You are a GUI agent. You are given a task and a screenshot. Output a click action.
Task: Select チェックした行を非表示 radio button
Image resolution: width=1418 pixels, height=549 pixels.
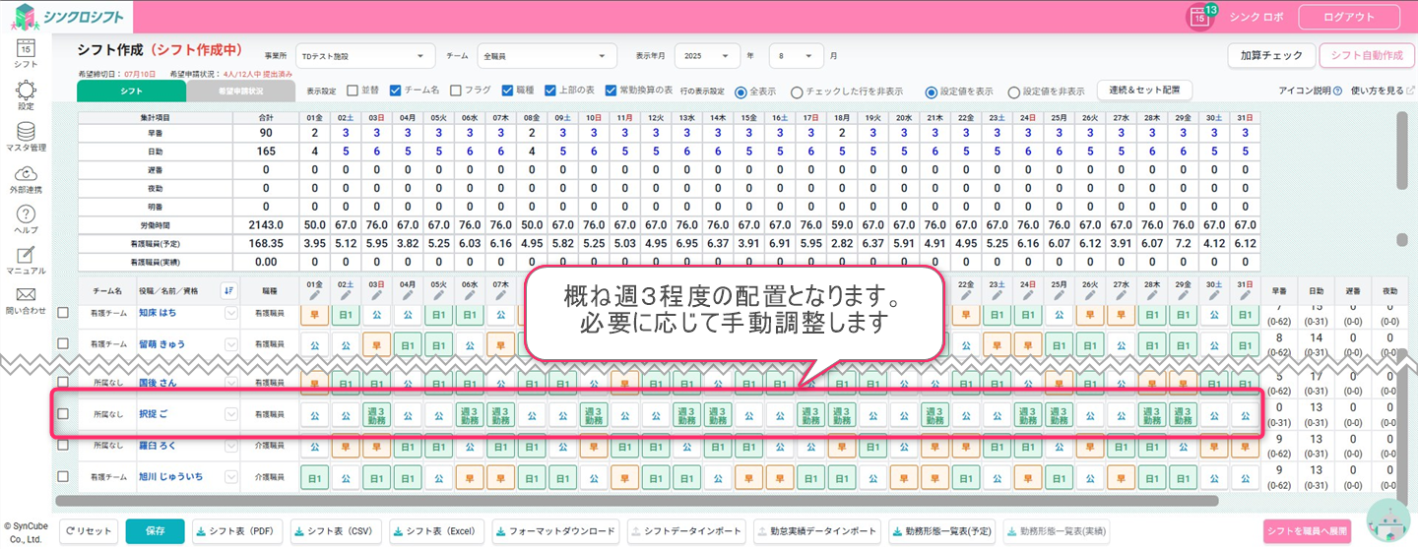pos(797,91)
